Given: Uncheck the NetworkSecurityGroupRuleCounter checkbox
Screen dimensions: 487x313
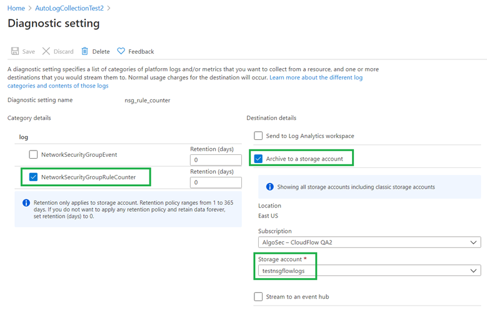Looking at the screenshot, I should pos(33,177).
